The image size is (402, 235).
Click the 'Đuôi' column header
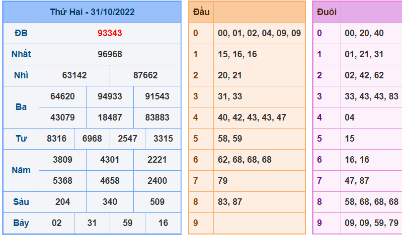click(327, 12)
